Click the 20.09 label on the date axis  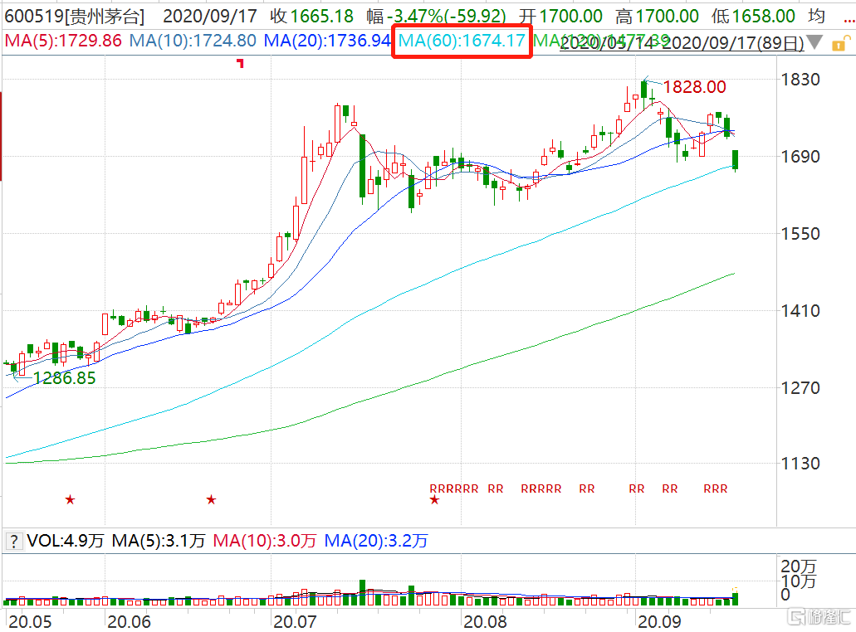click(x=659, y=622)
